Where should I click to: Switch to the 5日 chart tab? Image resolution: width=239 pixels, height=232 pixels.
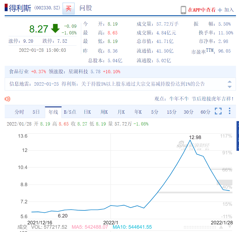point(36,112)
